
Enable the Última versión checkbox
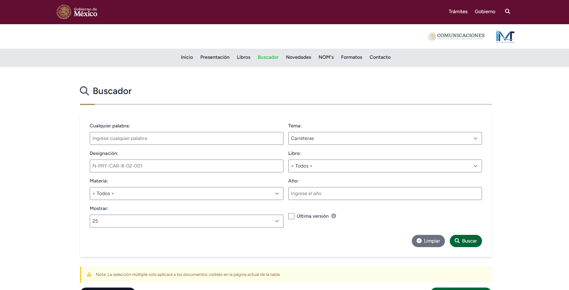[291, 216]
